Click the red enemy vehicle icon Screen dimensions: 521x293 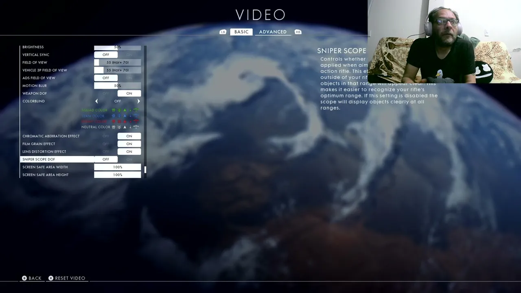[x=119, y=121]
